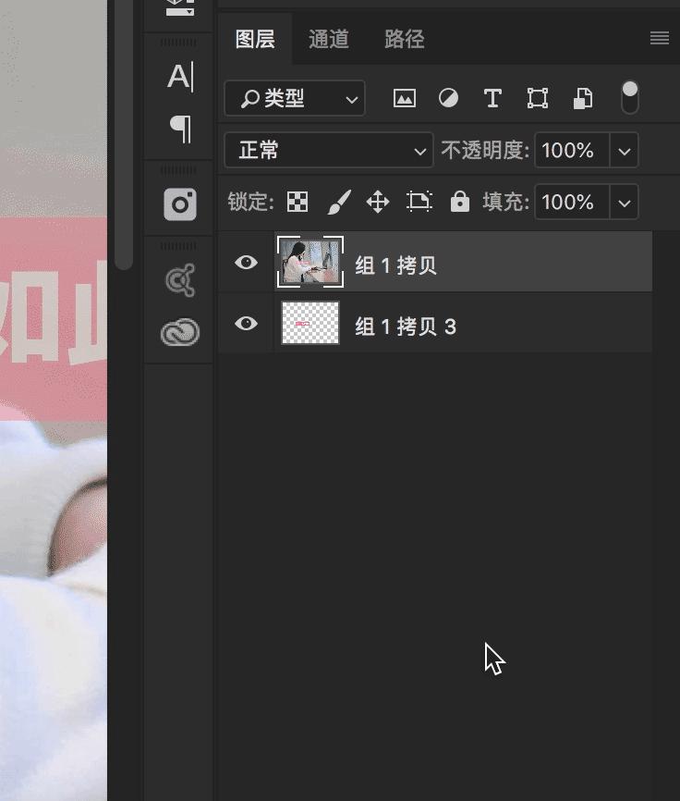Lock transparent pixels checkerboard icon

tap(297, 202)
